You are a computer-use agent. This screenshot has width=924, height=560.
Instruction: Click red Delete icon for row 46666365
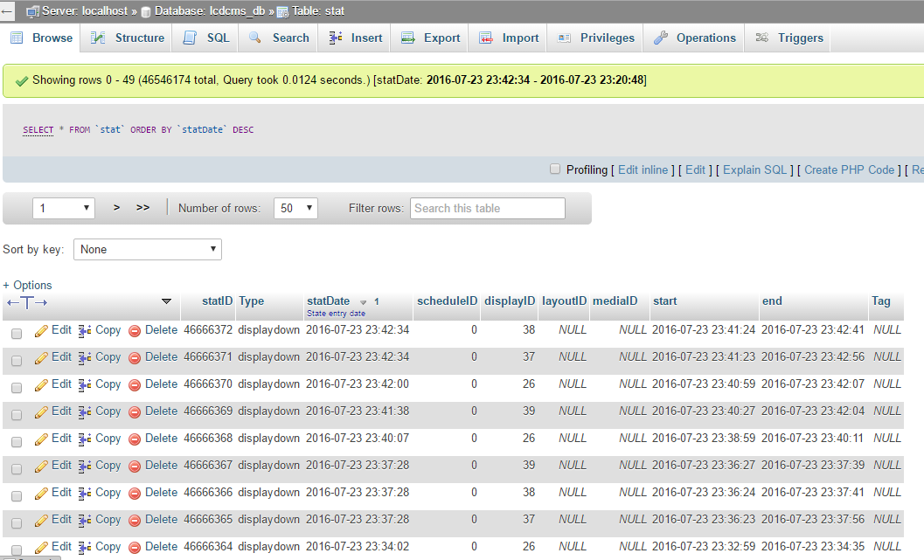tap(135, 521)
